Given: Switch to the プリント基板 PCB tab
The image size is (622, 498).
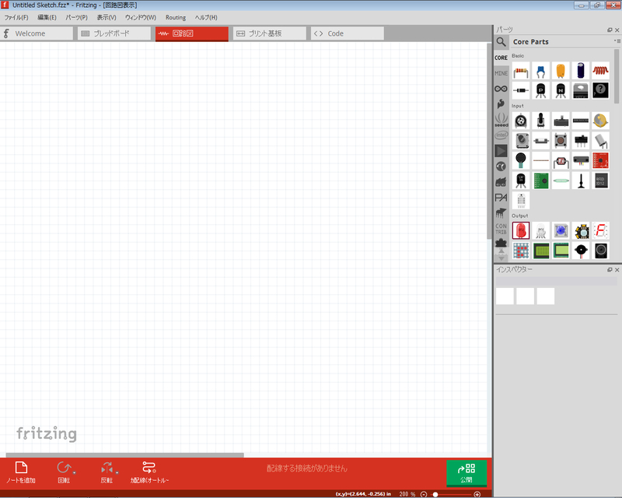Looking at the screenshot, I should click(270, 33).
